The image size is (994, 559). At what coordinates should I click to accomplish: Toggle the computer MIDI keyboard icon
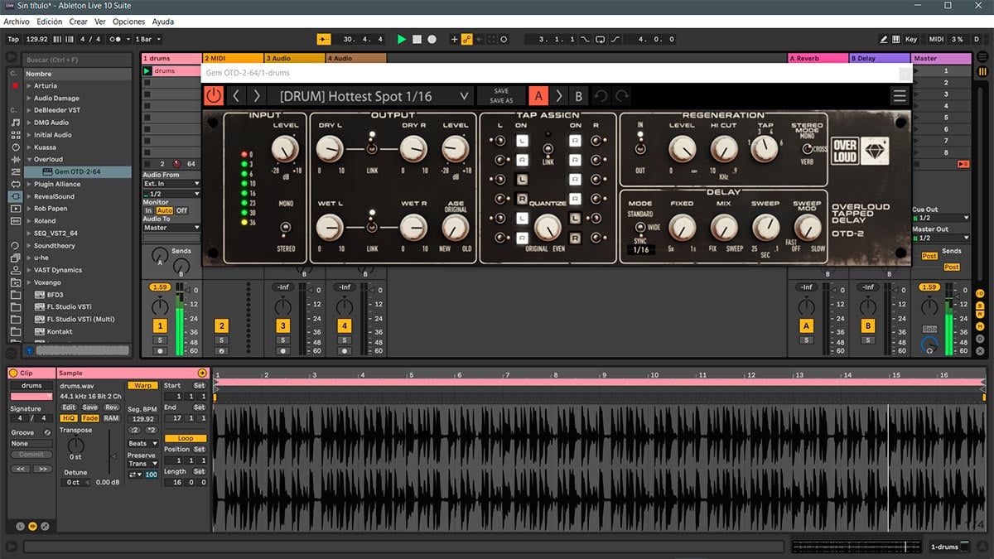(x=896, y=39)
